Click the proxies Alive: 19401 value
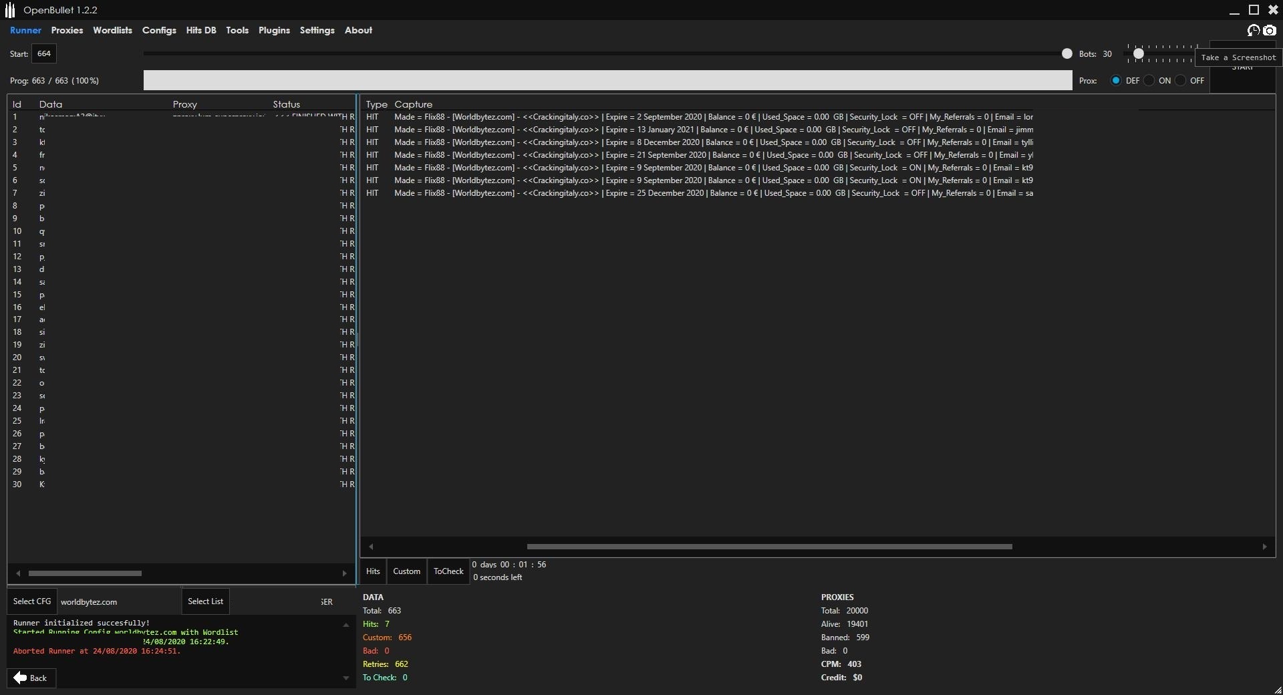This screenshot has width=1283, height=695. (845, 624)
